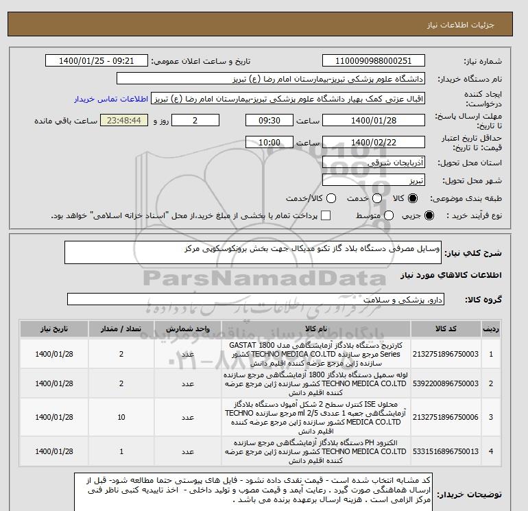This screenshot has width=528, height=511.
Task: Click the request creator name field
Action: click(x=288, y=99)
